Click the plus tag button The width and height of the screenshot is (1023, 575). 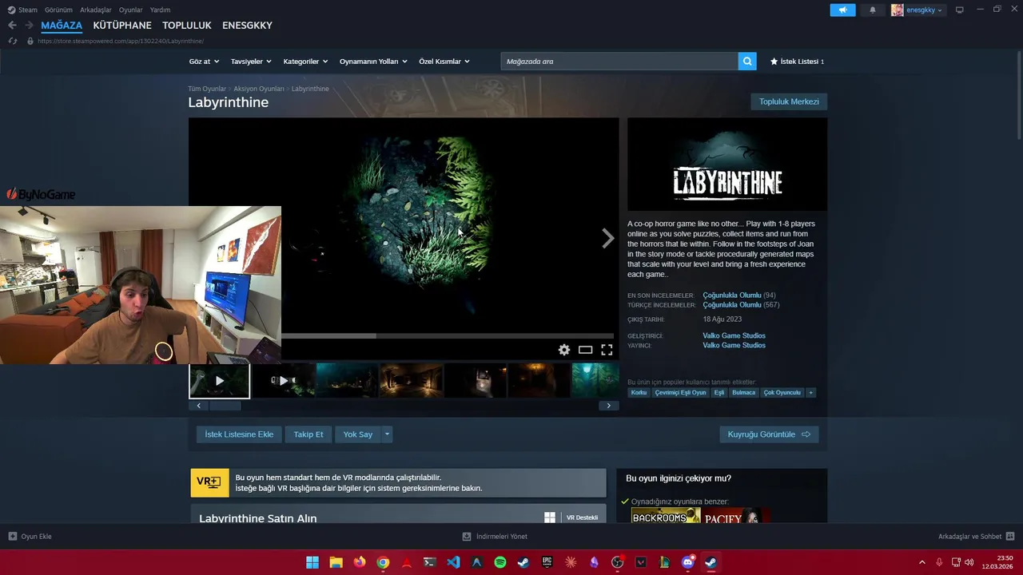pos(810,393)
